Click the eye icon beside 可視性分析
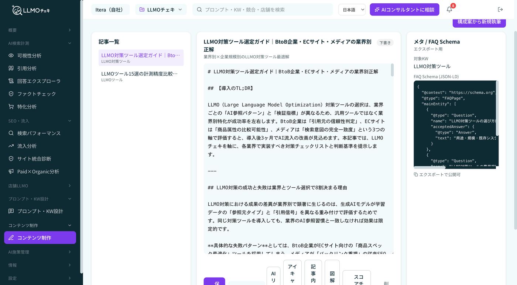 pos(11,56)
